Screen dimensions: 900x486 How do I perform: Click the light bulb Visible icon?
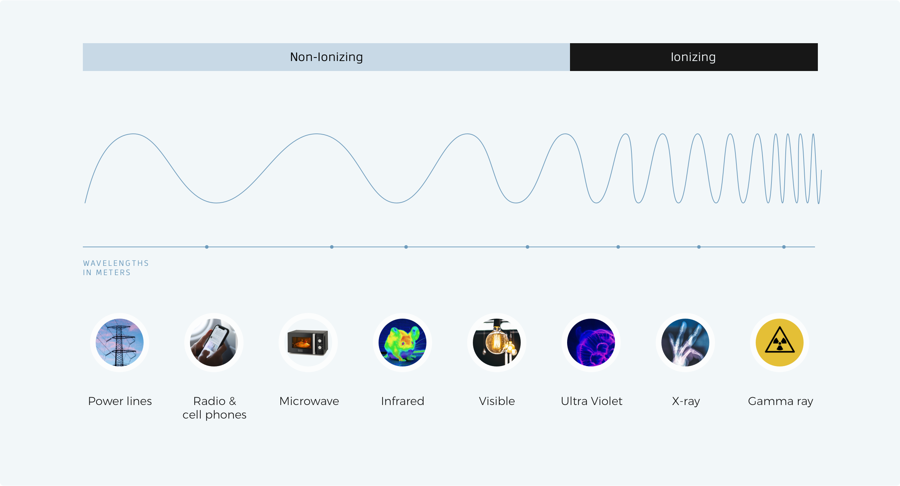pos(497,343)
